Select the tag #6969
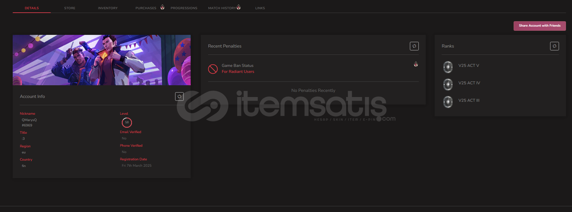This screenshot has height=212, width=572. [x=27, y=125]
